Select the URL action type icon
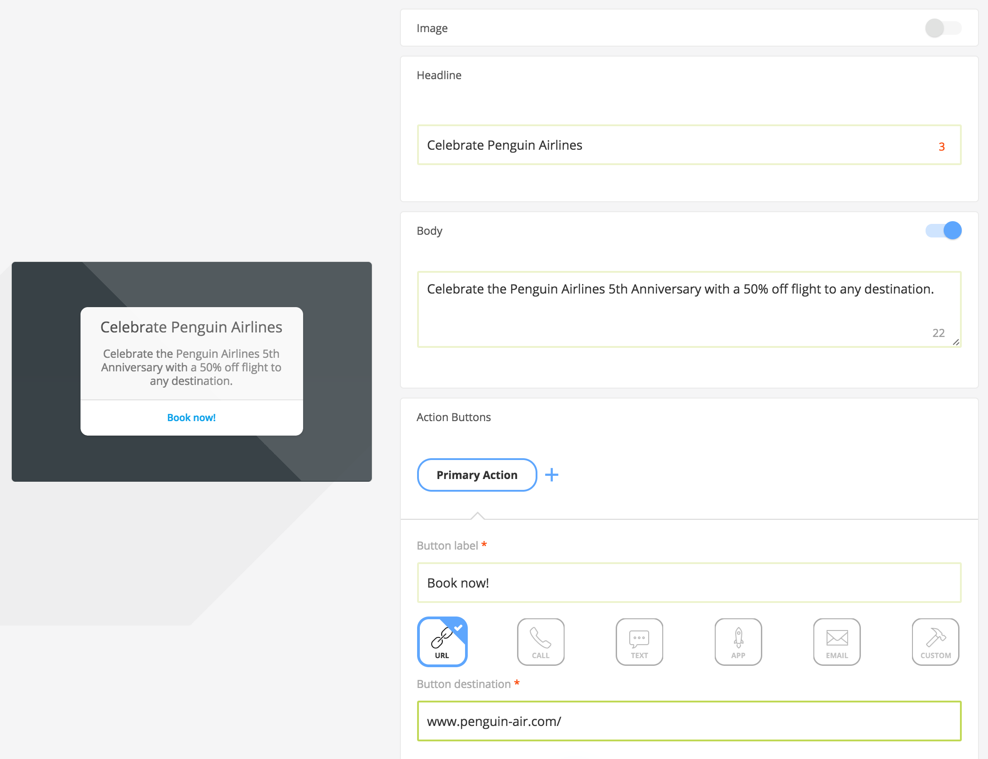Viewport: 988px width, 759px height. tap(442, 641)
